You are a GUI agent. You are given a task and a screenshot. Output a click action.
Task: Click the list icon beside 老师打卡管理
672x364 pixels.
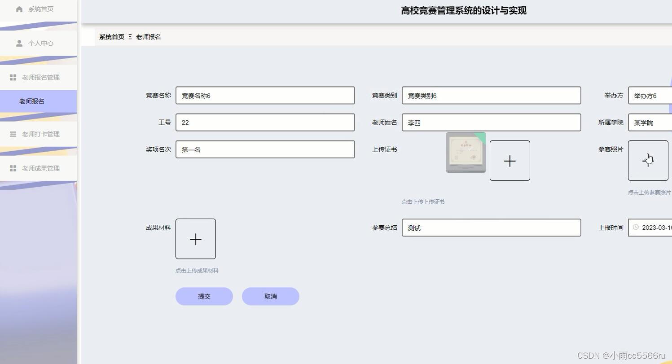(x=13, y=134)
